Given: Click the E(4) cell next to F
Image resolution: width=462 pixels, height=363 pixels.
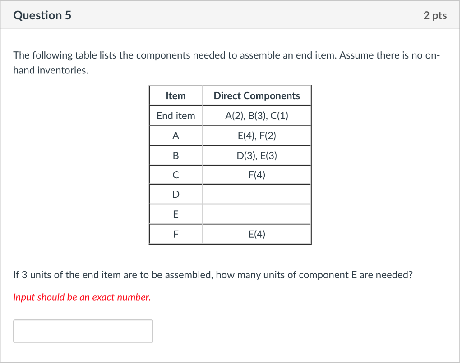Looking at the screenshot, I should [257, 234].
